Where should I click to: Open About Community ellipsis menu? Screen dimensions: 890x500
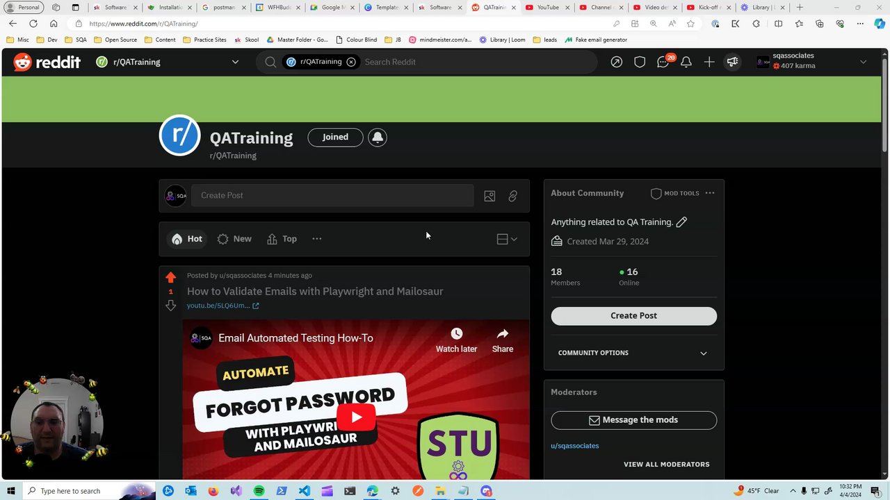709,193
